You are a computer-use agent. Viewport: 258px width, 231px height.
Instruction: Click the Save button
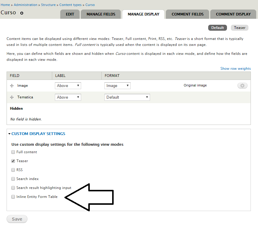17,219
